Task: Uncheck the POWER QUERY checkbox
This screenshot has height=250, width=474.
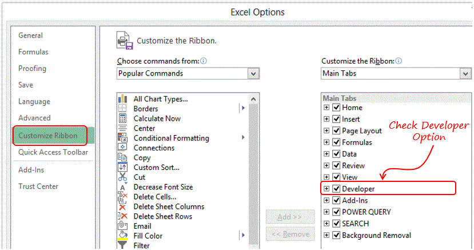Action: (x=336, y=212)
